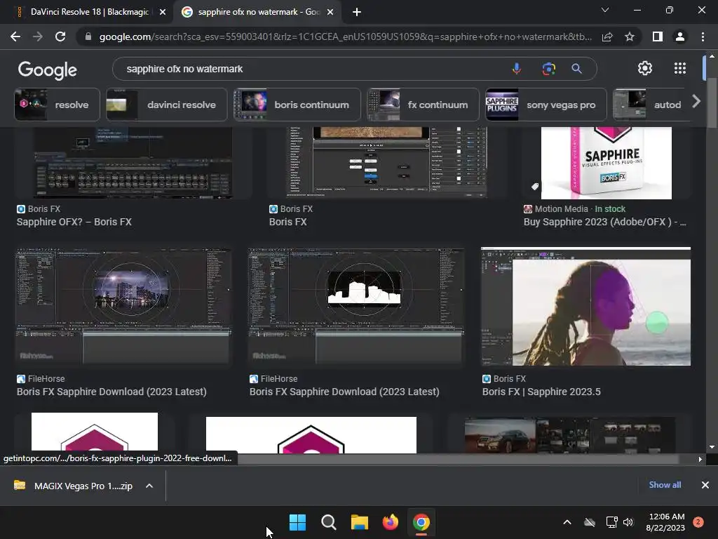718x539 pixels.
Task: Open Windows taskbar search
Action: coord(328,522)
